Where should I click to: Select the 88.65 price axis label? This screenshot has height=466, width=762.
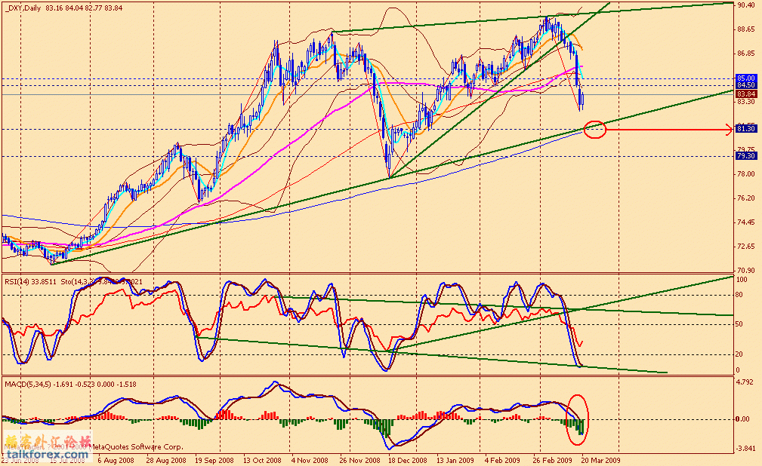pos(746,29)
